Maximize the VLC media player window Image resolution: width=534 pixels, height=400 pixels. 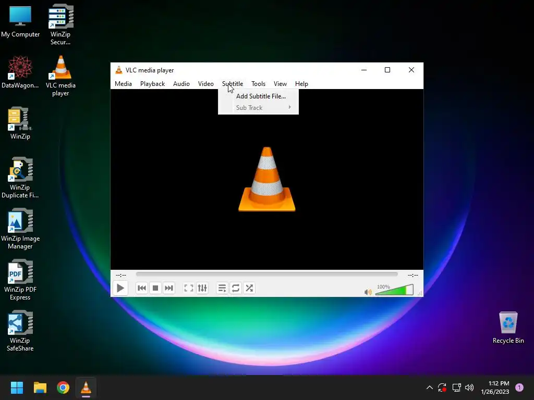coord(387,70)
